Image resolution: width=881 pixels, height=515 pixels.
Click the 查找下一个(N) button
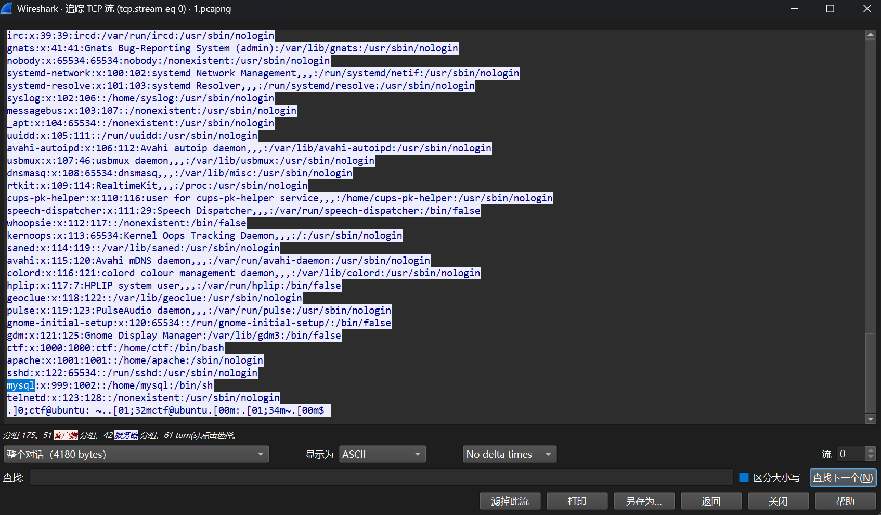coord(843,478)
